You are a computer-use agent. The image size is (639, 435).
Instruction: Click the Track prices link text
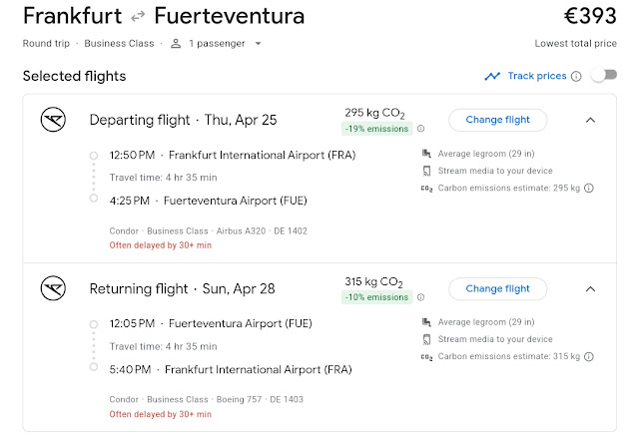point(536,76)
